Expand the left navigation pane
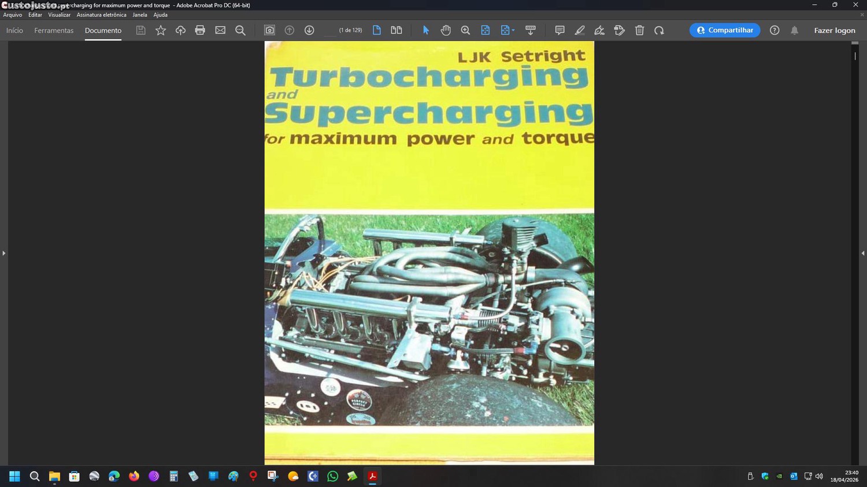 (3, 253)
